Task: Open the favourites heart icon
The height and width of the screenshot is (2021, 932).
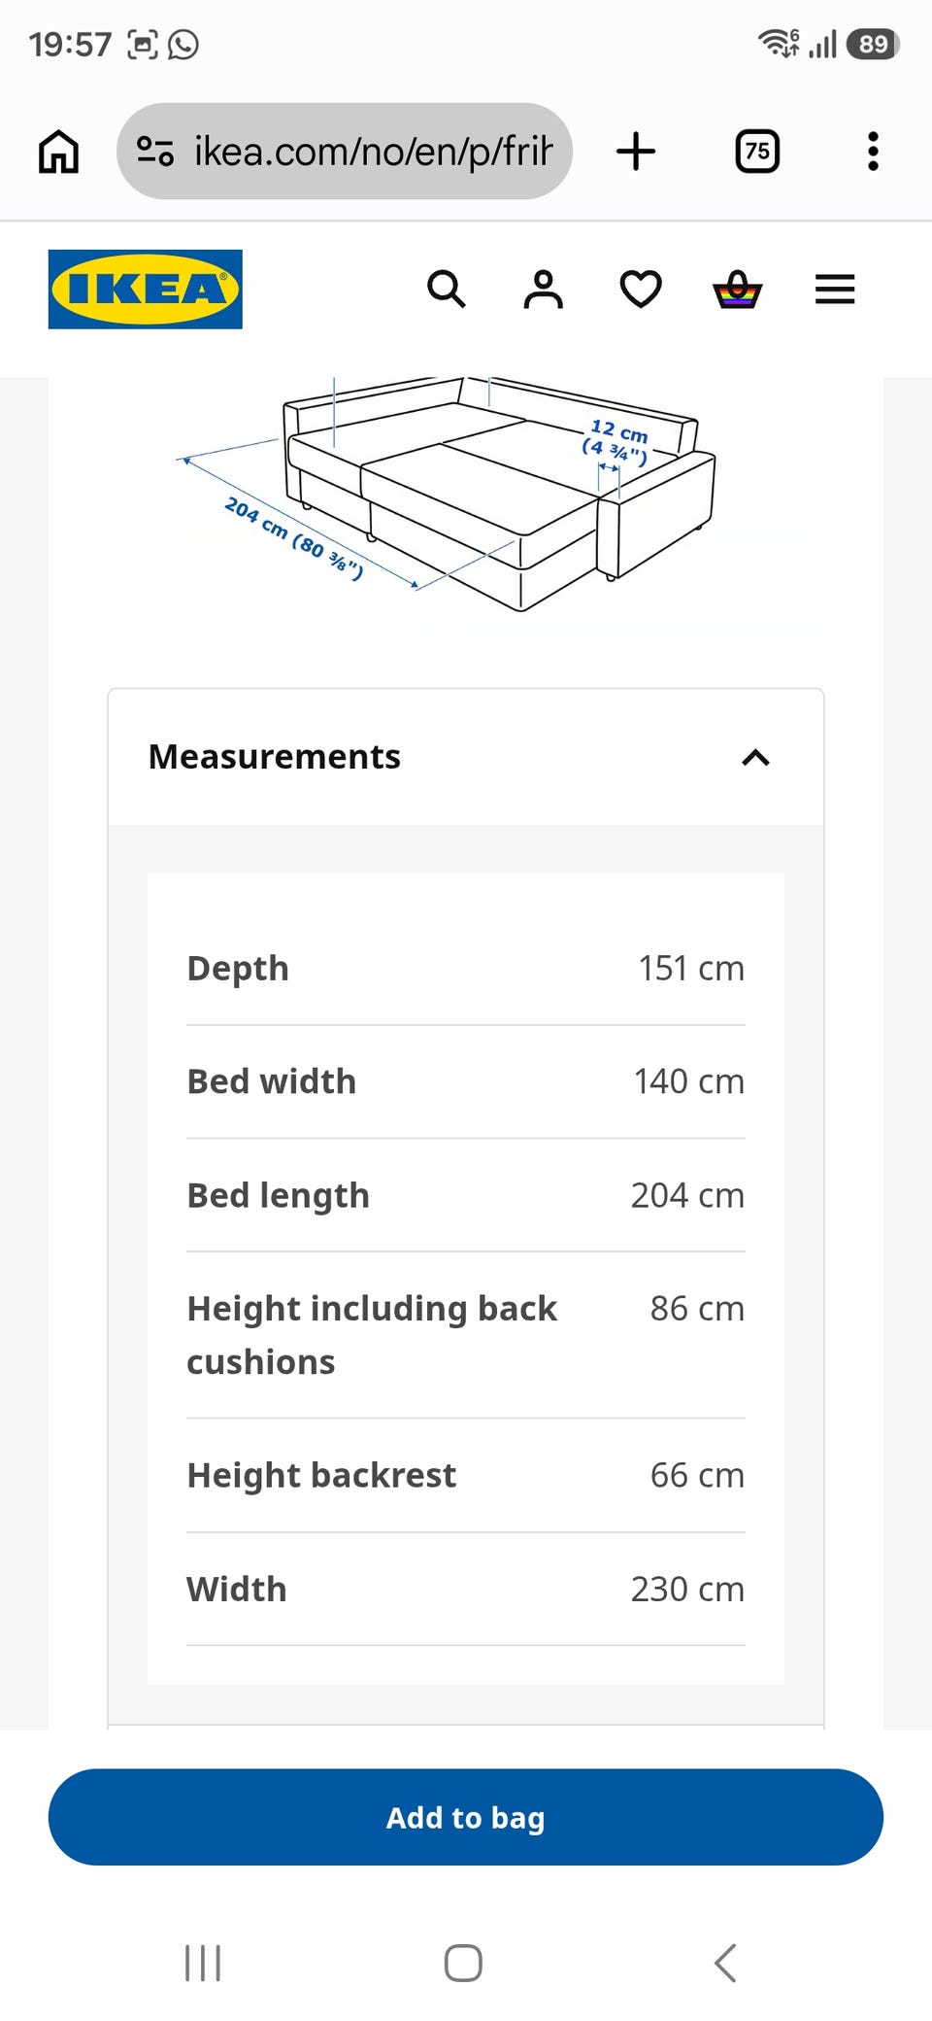Action: [641, 290]
